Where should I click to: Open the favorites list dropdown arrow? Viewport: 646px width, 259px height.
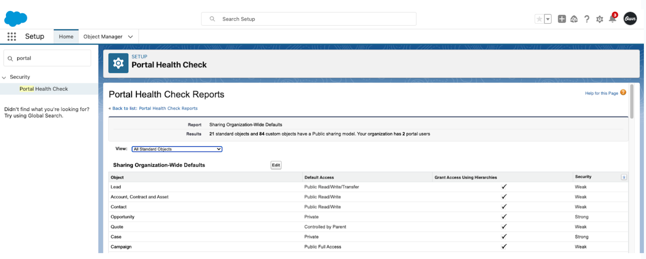(x=548, y=19)
